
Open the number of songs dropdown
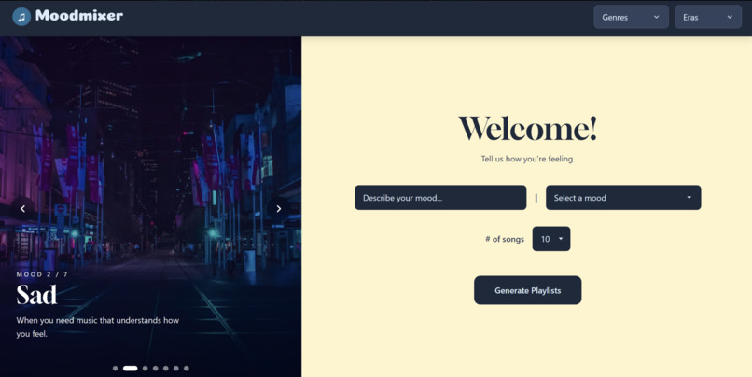click(x=551, y=239)
